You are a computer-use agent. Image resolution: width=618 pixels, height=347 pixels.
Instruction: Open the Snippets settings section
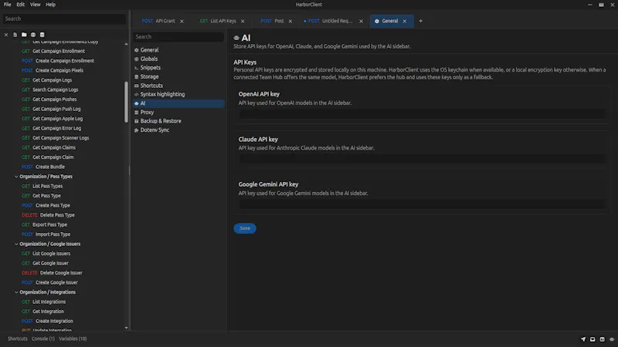[x=178, y=68]
